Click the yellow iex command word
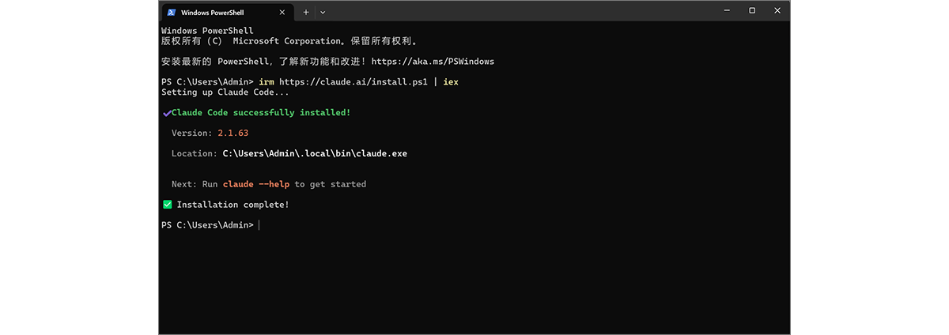 [x=451, y=82]
